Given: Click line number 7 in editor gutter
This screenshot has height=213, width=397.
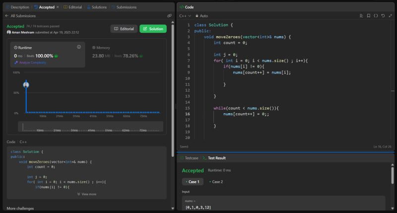Looking at the screenshot, I should (189, 61).
